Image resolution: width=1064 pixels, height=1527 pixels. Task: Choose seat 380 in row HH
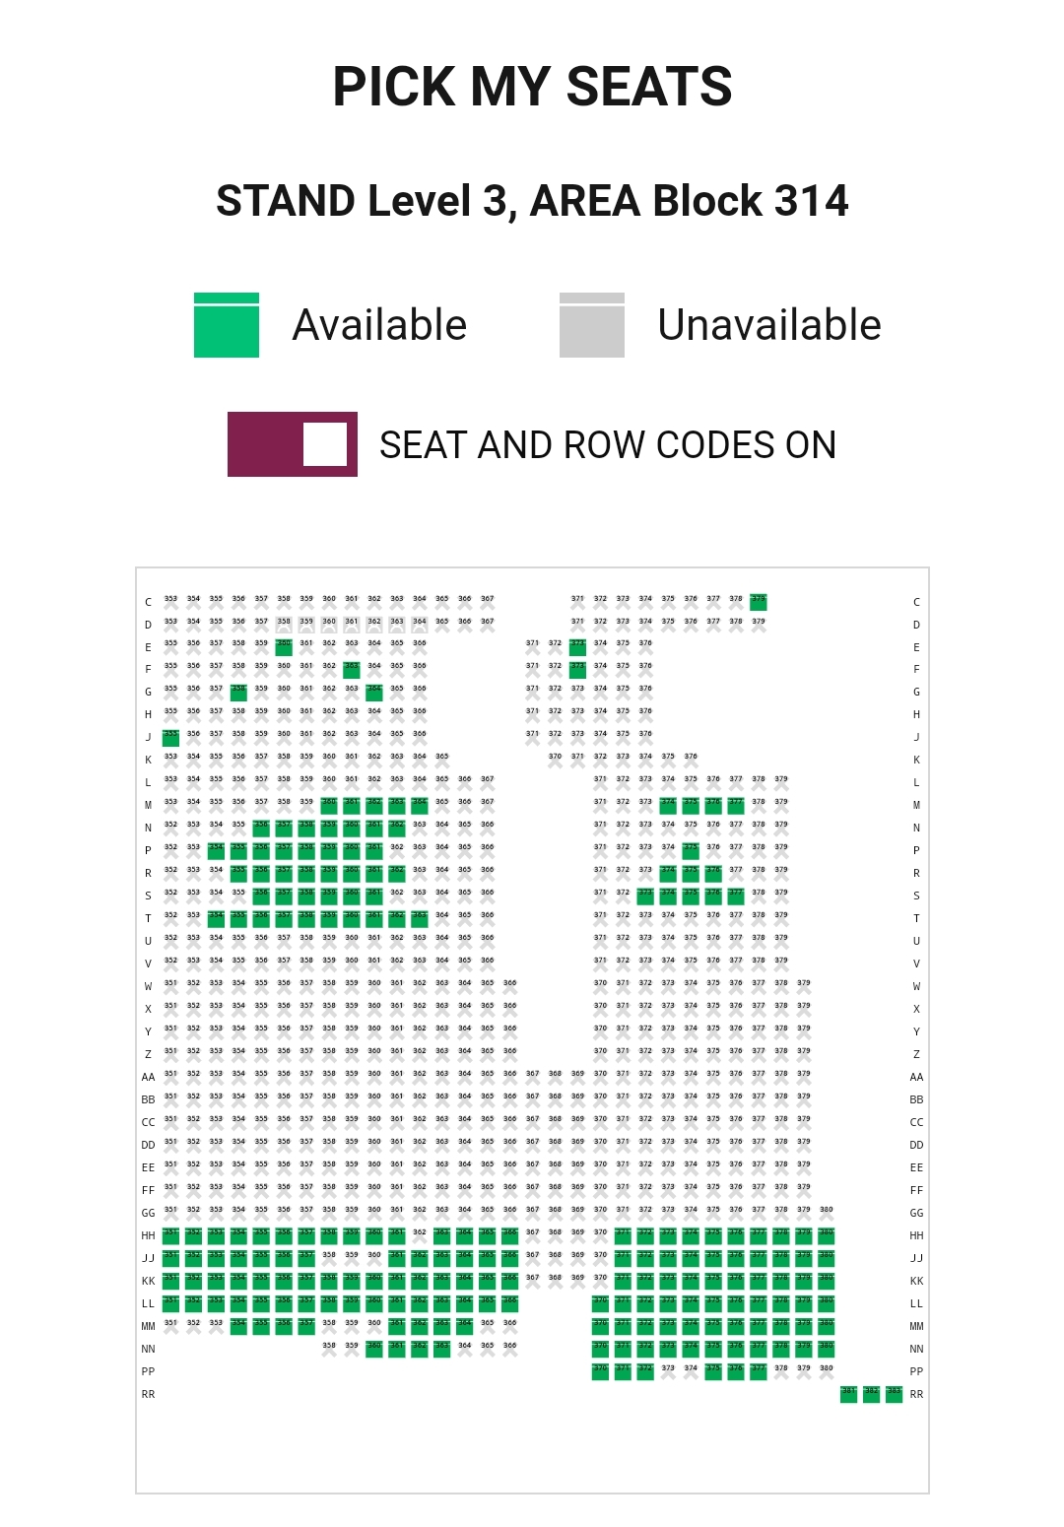[x=827, y=1235]
